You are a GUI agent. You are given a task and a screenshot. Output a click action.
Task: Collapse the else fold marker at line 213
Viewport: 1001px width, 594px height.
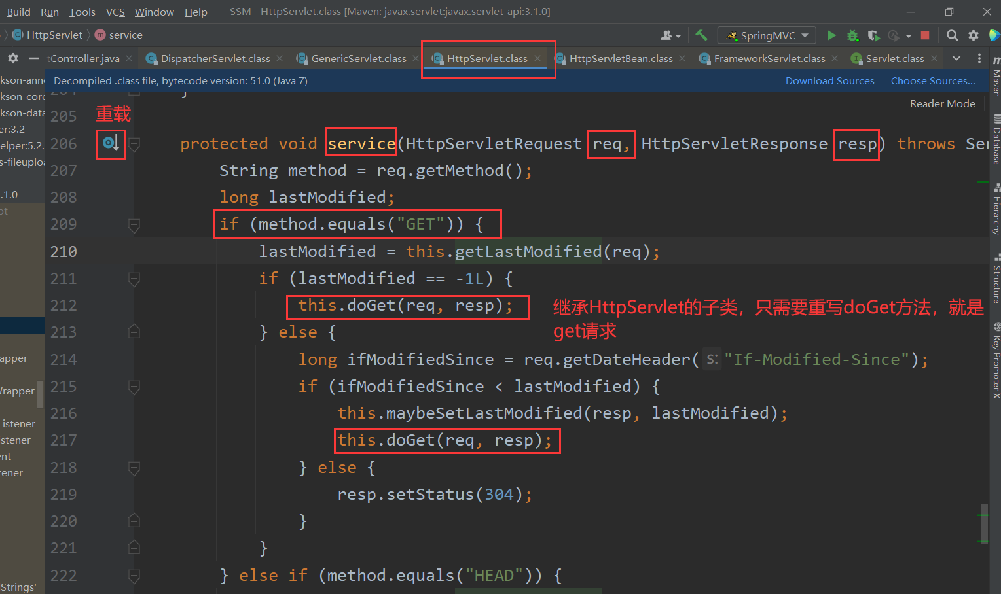click(x=134, y=332)
